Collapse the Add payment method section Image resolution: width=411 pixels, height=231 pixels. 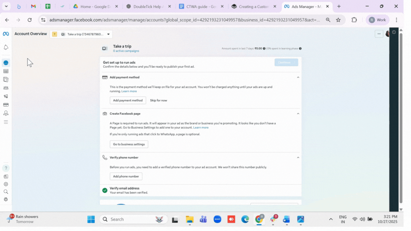298,77
